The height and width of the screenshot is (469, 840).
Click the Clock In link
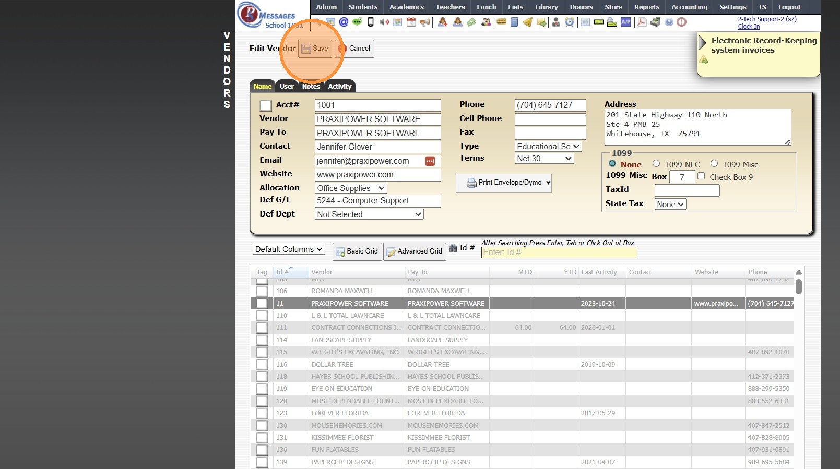pyautogui.click(x=749, y=27)
